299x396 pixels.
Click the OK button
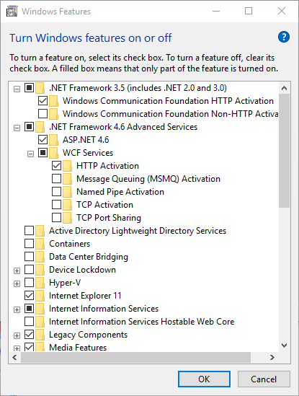pyautogui.click(x=204, y=379)
